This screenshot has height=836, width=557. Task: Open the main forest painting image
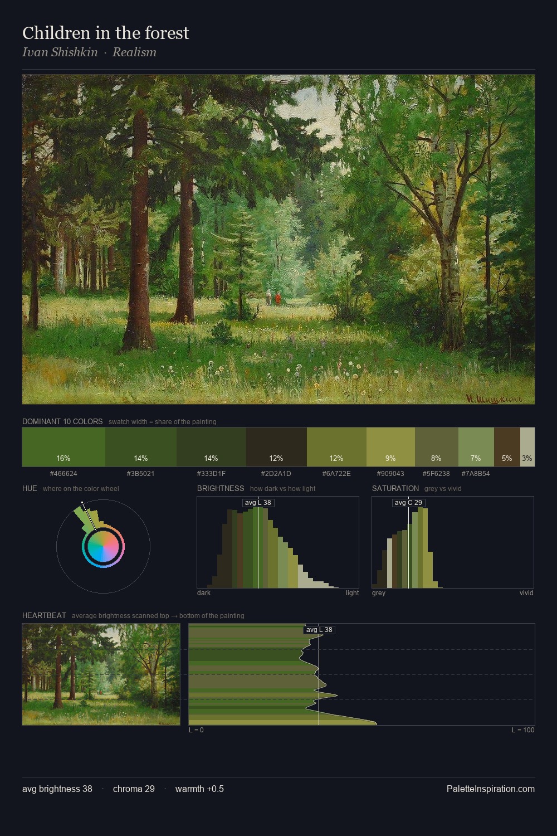pos(278,239)
